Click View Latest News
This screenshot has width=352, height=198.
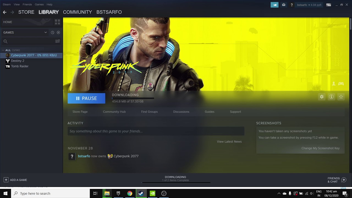point(229,142)
